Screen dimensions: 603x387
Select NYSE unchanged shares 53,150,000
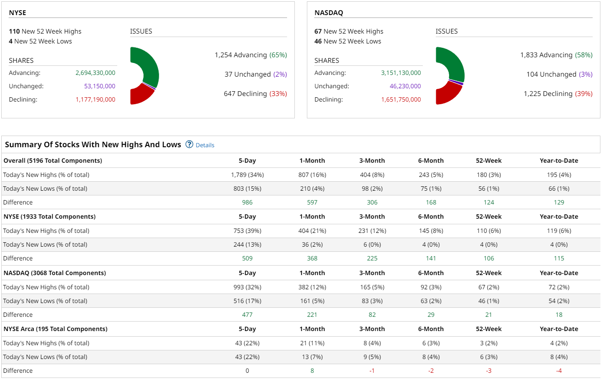pos(100,86)
